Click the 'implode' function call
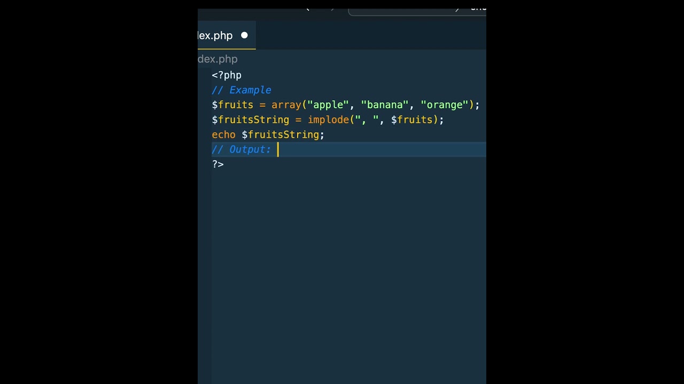The height and width of the screenshot is (384, 684). click(328, 120)
